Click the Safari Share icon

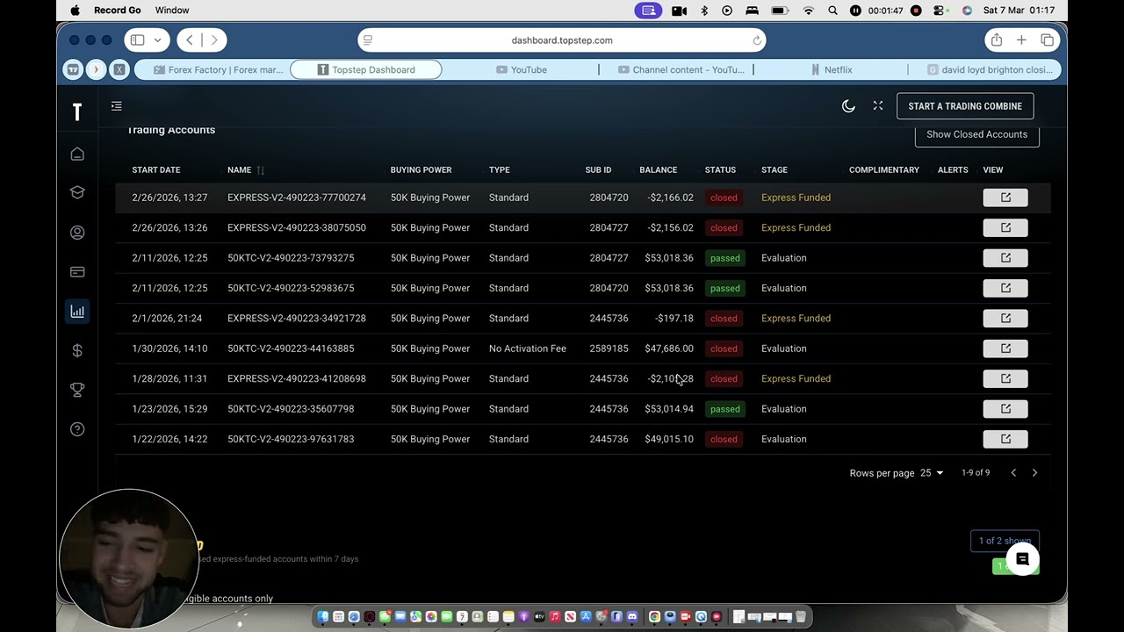997,40
